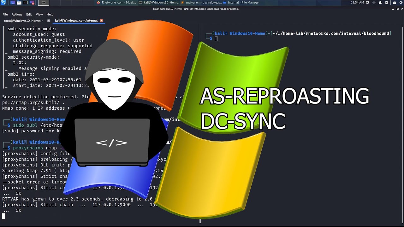Screen dimensions: 404x227
Task: Click 'message_signing: required' output line
Action: (x=47, y=51)
